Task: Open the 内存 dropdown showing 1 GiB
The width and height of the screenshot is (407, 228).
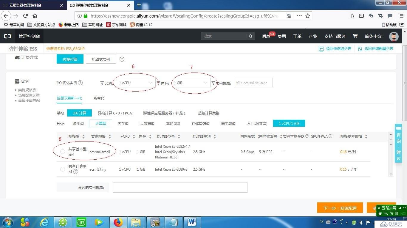Action: tap(191, 83)
